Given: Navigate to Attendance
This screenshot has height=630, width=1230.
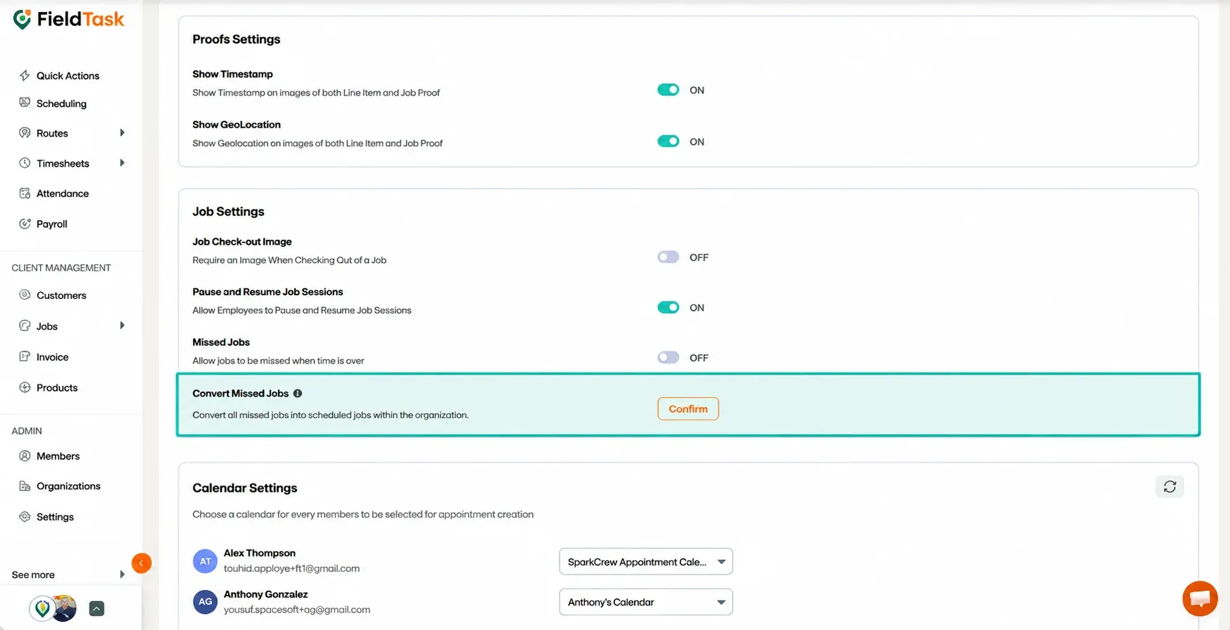Looking at the screenshot, I should (x=62, y=194).
